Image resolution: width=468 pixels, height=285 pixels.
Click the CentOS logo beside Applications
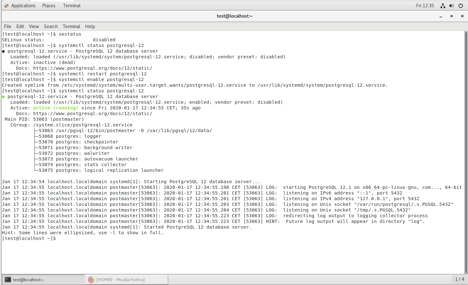click(6, 5)
